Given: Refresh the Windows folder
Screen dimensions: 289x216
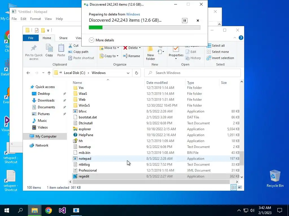Looking at the screenshot, I should pyautogui.click(x=137, y=73).
